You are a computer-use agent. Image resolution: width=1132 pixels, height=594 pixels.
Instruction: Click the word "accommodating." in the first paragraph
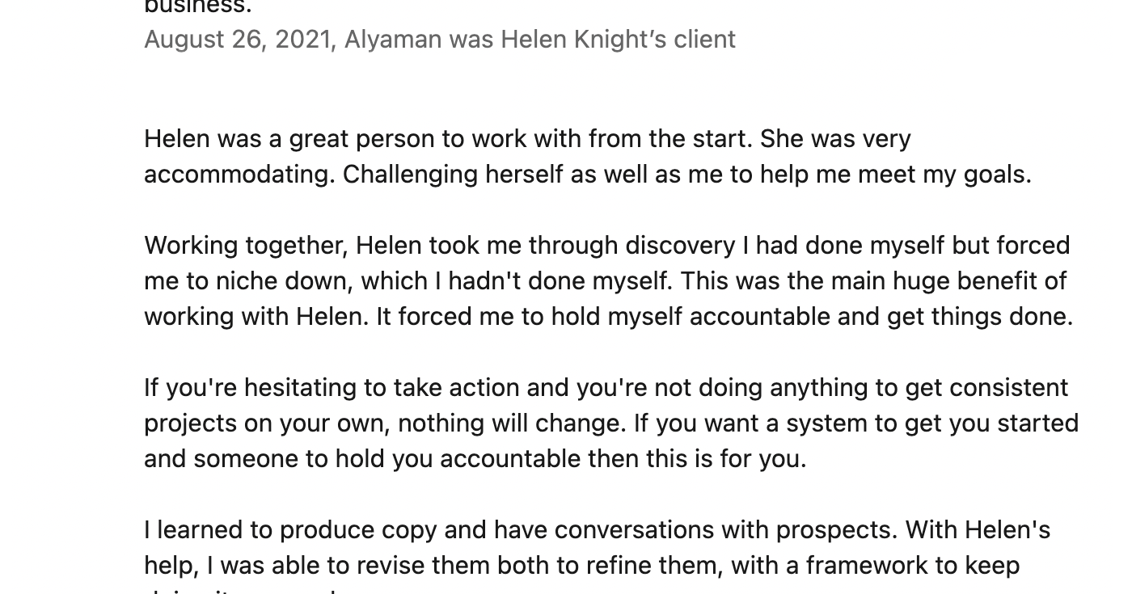coord(239,175)
